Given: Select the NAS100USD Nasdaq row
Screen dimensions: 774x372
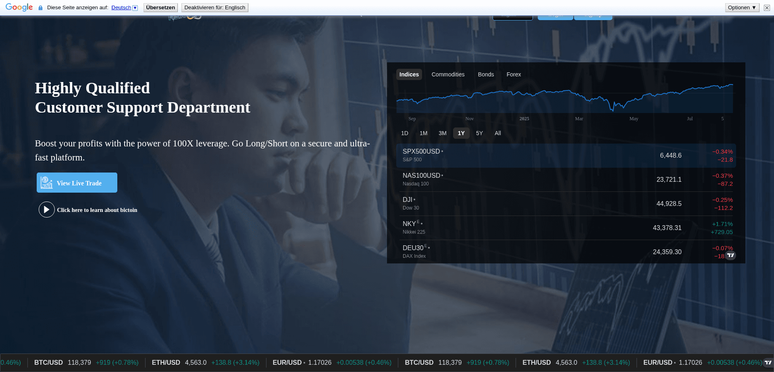Looking at the screenshot, I should 564,179.
